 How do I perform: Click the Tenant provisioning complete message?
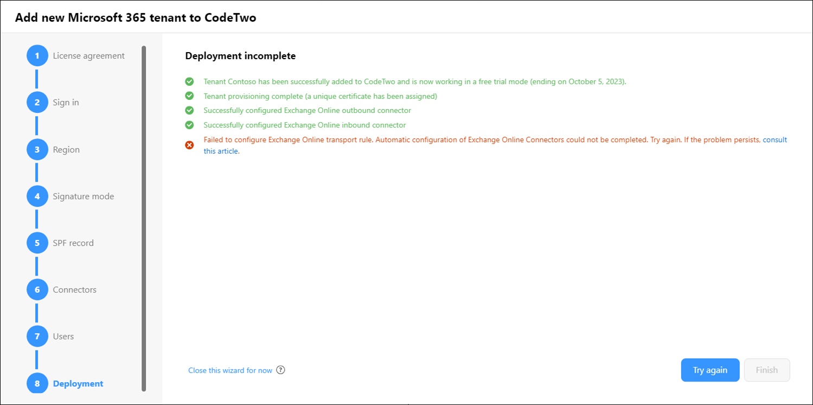click(320, 96)
